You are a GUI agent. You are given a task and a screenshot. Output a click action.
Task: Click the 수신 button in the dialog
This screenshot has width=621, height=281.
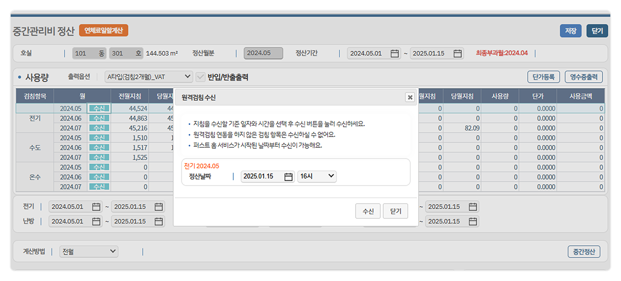(x=368, y=211)
